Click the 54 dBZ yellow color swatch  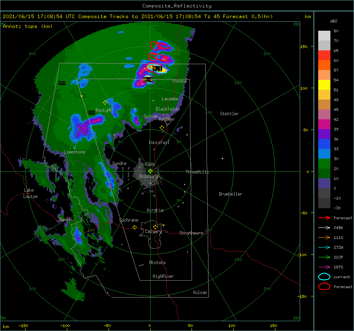(324, 85)
